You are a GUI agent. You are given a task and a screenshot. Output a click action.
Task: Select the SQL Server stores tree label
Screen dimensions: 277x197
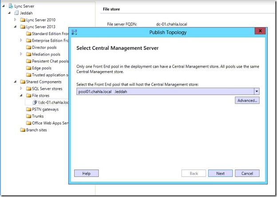coord(47,88)
